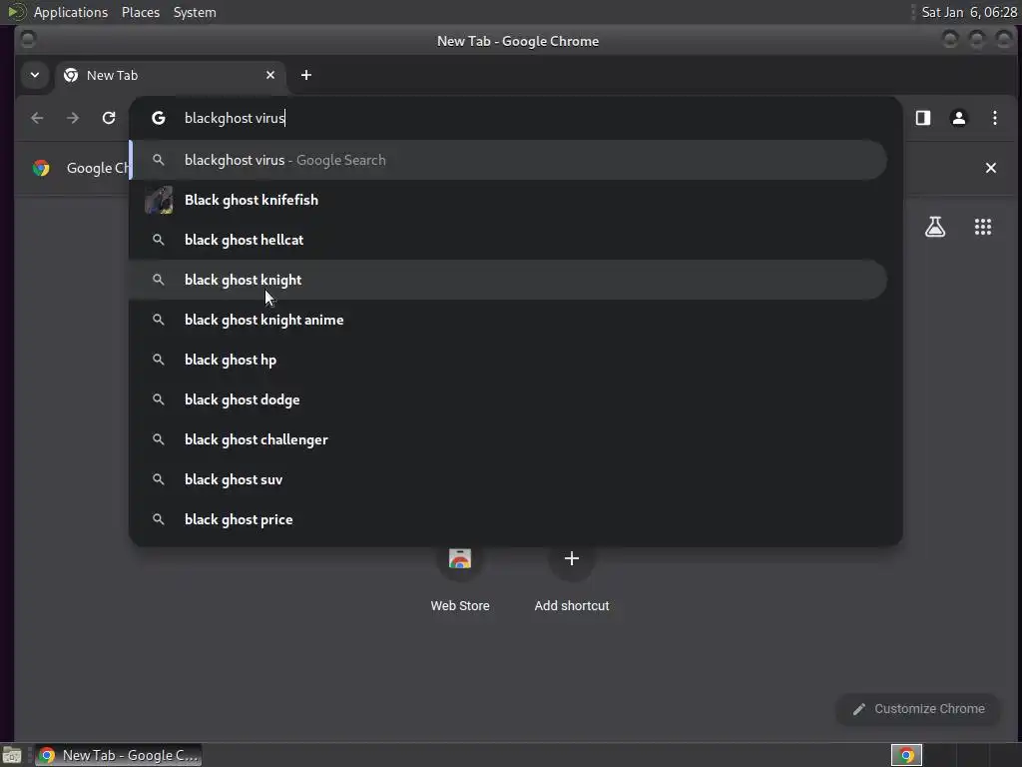Click Customize Chrome button
The width and height of the screenshot is (1022, 767).
pyautogui.click(x=918, y=709)
